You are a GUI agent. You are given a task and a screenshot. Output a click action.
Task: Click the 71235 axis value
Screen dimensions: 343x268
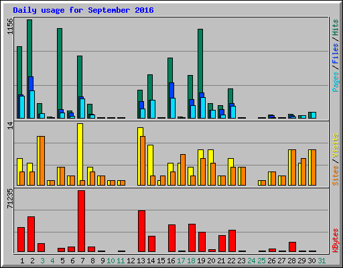tap(10, 199)
